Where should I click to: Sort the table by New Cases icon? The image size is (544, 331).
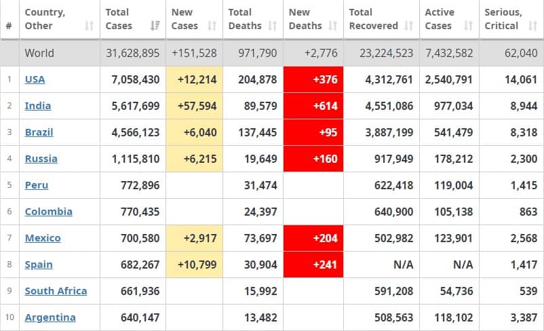(212, 26)
